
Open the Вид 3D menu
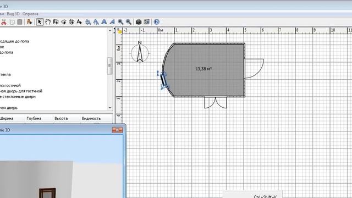pyautogui.click(x=13, y=14)
